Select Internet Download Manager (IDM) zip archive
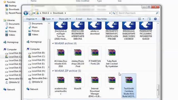This screenshot has height=100, width=178. [95, 86]
